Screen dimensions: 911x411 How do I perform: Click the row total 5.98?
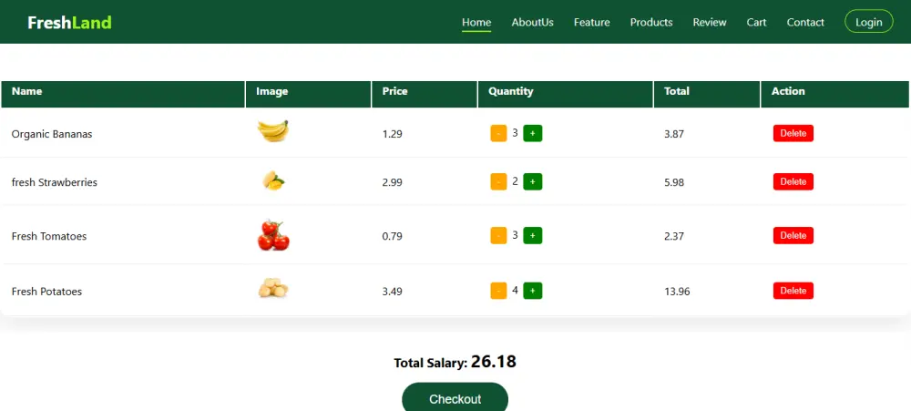pos(674,182)
